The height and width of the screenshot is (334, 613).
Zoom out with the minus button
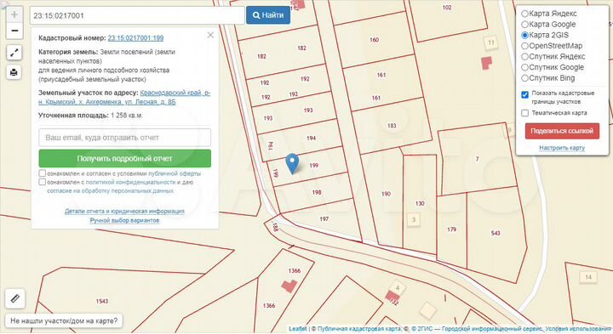click(x=14, y=31)
